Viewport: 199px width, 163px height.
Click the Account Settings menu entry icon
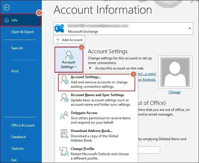64,80
